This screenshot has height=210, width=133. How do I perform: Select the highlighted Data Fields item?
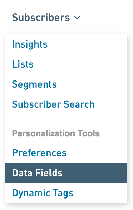[66, 173]
